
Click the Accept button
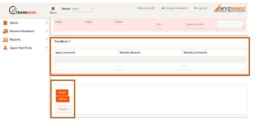[62, 92]
